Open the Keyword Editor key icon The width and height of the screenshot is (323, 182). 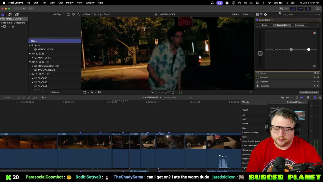[x=23, y=9]
